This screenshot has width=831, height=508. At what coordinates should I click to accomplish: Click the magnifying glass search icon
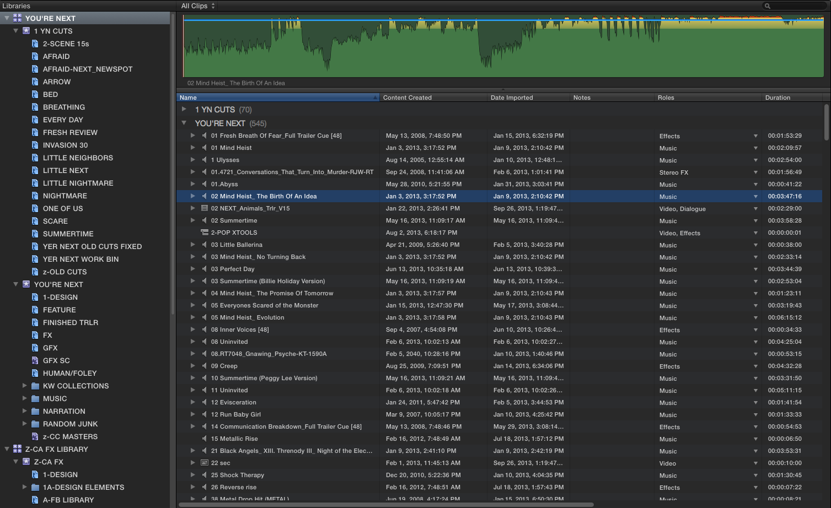(767, 6)
